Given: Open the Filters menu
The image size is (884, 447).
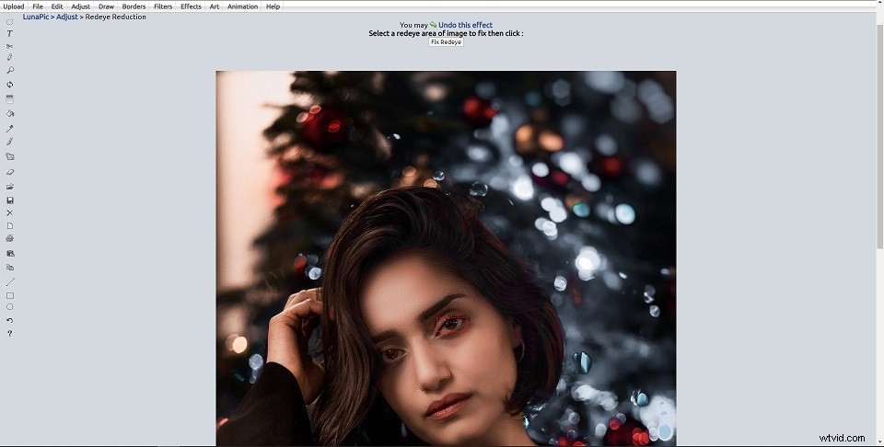Looking at the screenshot, I should pyautogui.click(x=163, y=6).
